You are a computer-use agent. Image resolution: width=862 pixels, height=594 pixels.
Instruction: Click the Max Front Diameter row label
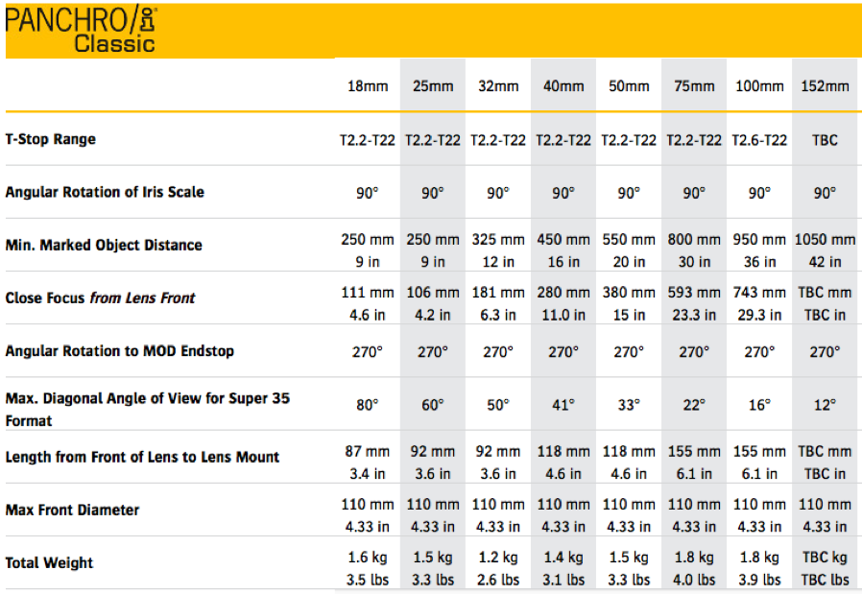[73, 510]
